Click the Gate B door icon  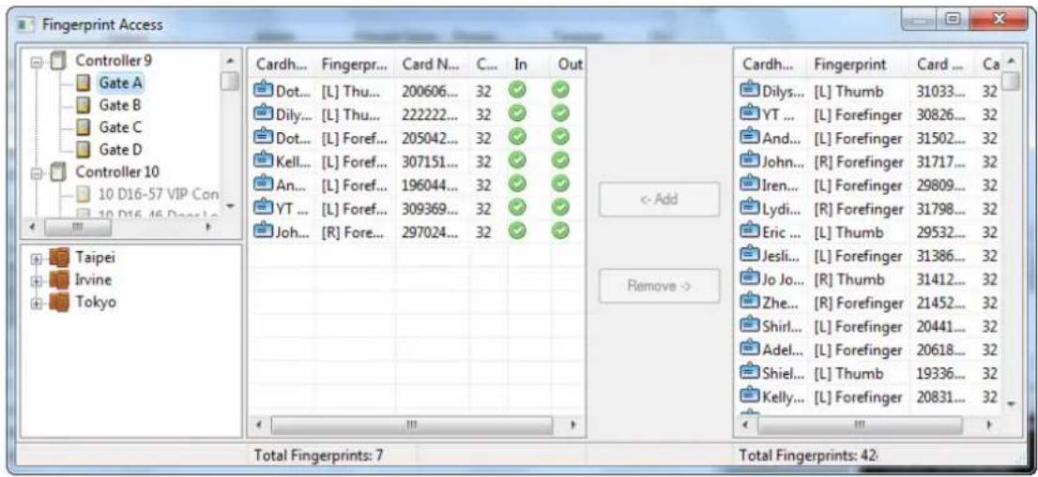coord(83,105)
